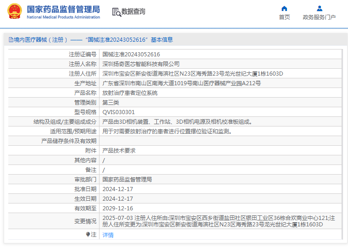Image resolution: width=348 pixels, height=247 pixels.
Task: Click the 型号规格 row label
Action: [x=85, y=112]
